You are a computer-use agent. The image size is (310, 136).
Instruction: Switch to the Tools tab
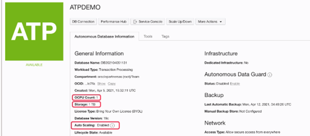(x=148, y=36)
